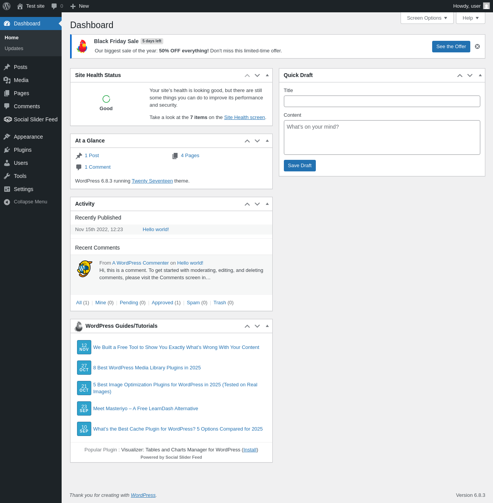Viewport: 493px width, 503px height.
Task: Move Site Health Status widget up
Action: [x=247, y=75]
